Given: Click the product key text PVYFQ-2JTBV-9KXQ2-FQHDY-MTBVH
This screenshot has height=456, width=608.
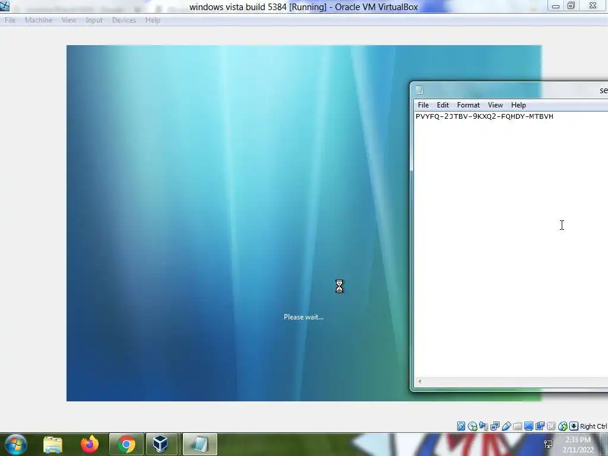Looking at the screenshot, I should pyautogui.click(x=484, y=116).
